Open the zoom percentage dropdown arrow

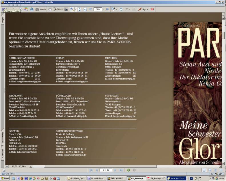(103, 9)
